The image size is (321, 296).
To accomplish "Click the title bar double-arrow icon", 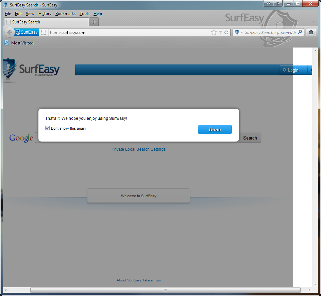I will click(x=268, y=3).
